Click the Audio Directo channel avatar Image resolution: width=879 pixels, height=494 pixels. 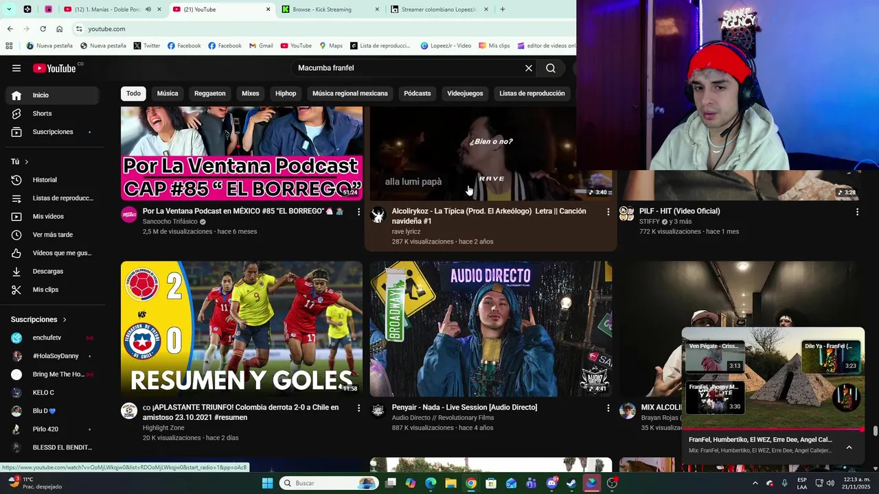(x=378, y=410)
